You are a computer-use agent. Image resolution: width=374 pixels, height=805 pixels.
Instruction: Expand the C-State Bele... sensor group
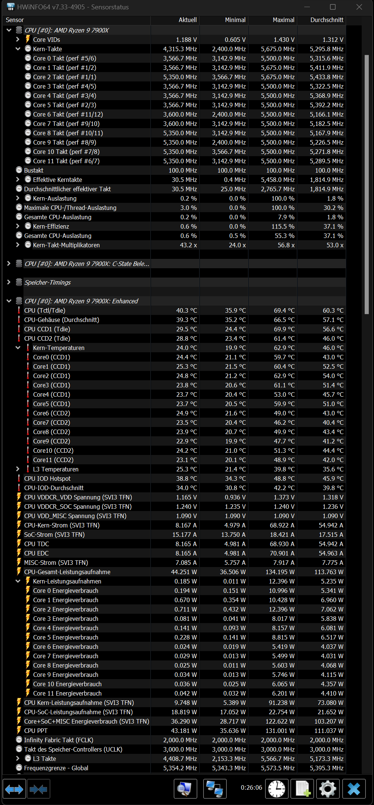(x=9, y=263)
